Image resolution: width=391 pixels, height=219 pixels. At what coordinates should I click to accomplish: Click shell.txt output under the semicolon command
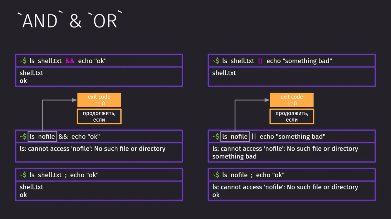coord(31,187)
